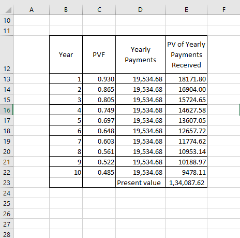Select column F header

click(223, 9)
